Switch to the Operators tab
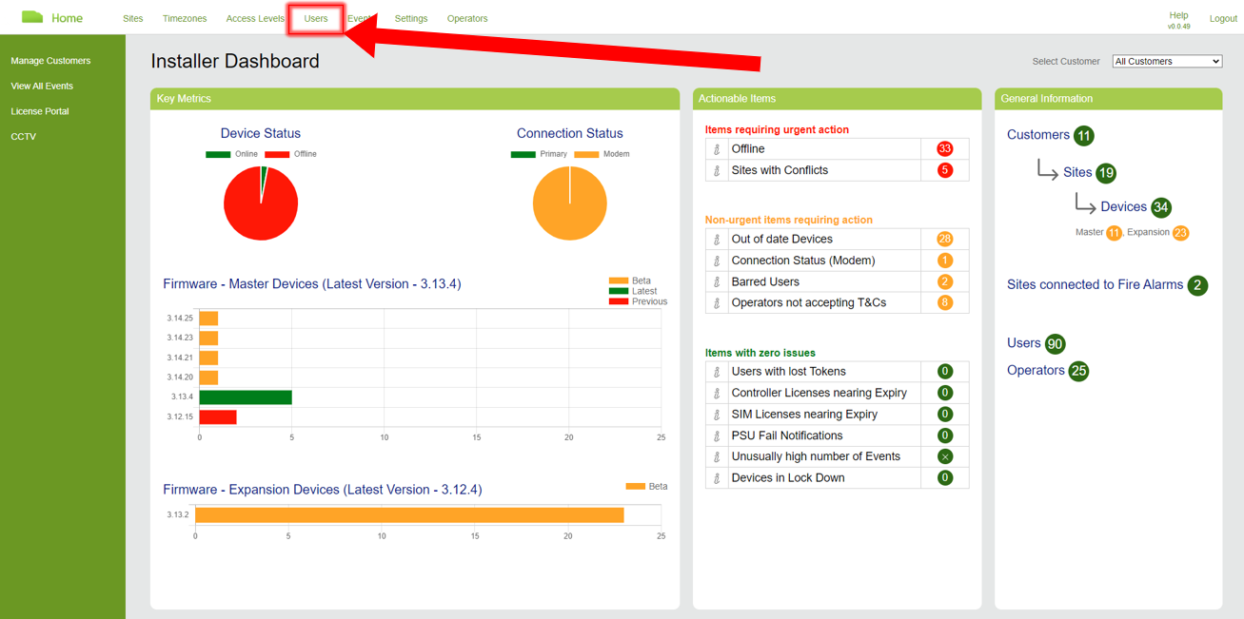The image size is (1244, 619). tap(466, 18)
